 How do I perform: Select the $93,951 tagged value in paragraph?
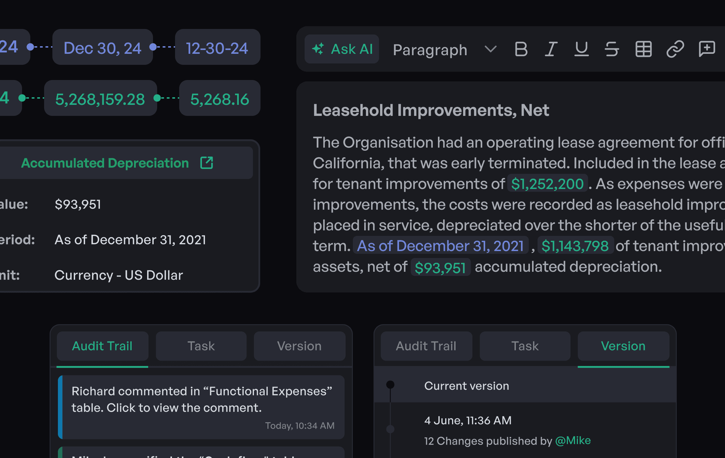tap(440, 267)
